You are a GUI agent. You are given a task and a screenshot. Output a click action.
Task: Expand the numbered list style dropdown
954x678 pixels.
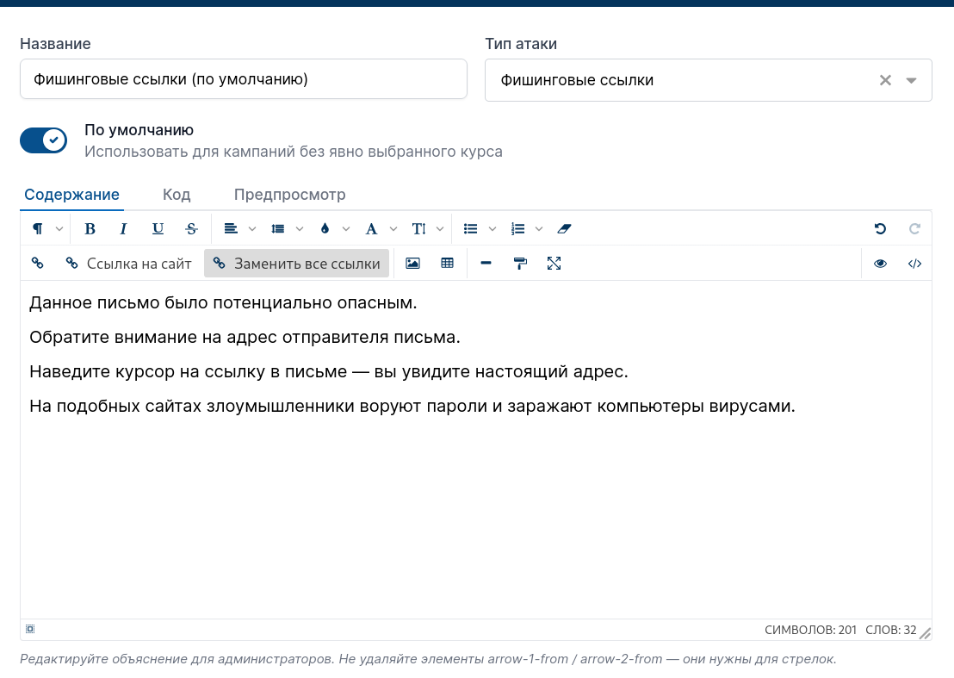click(539, 229)
